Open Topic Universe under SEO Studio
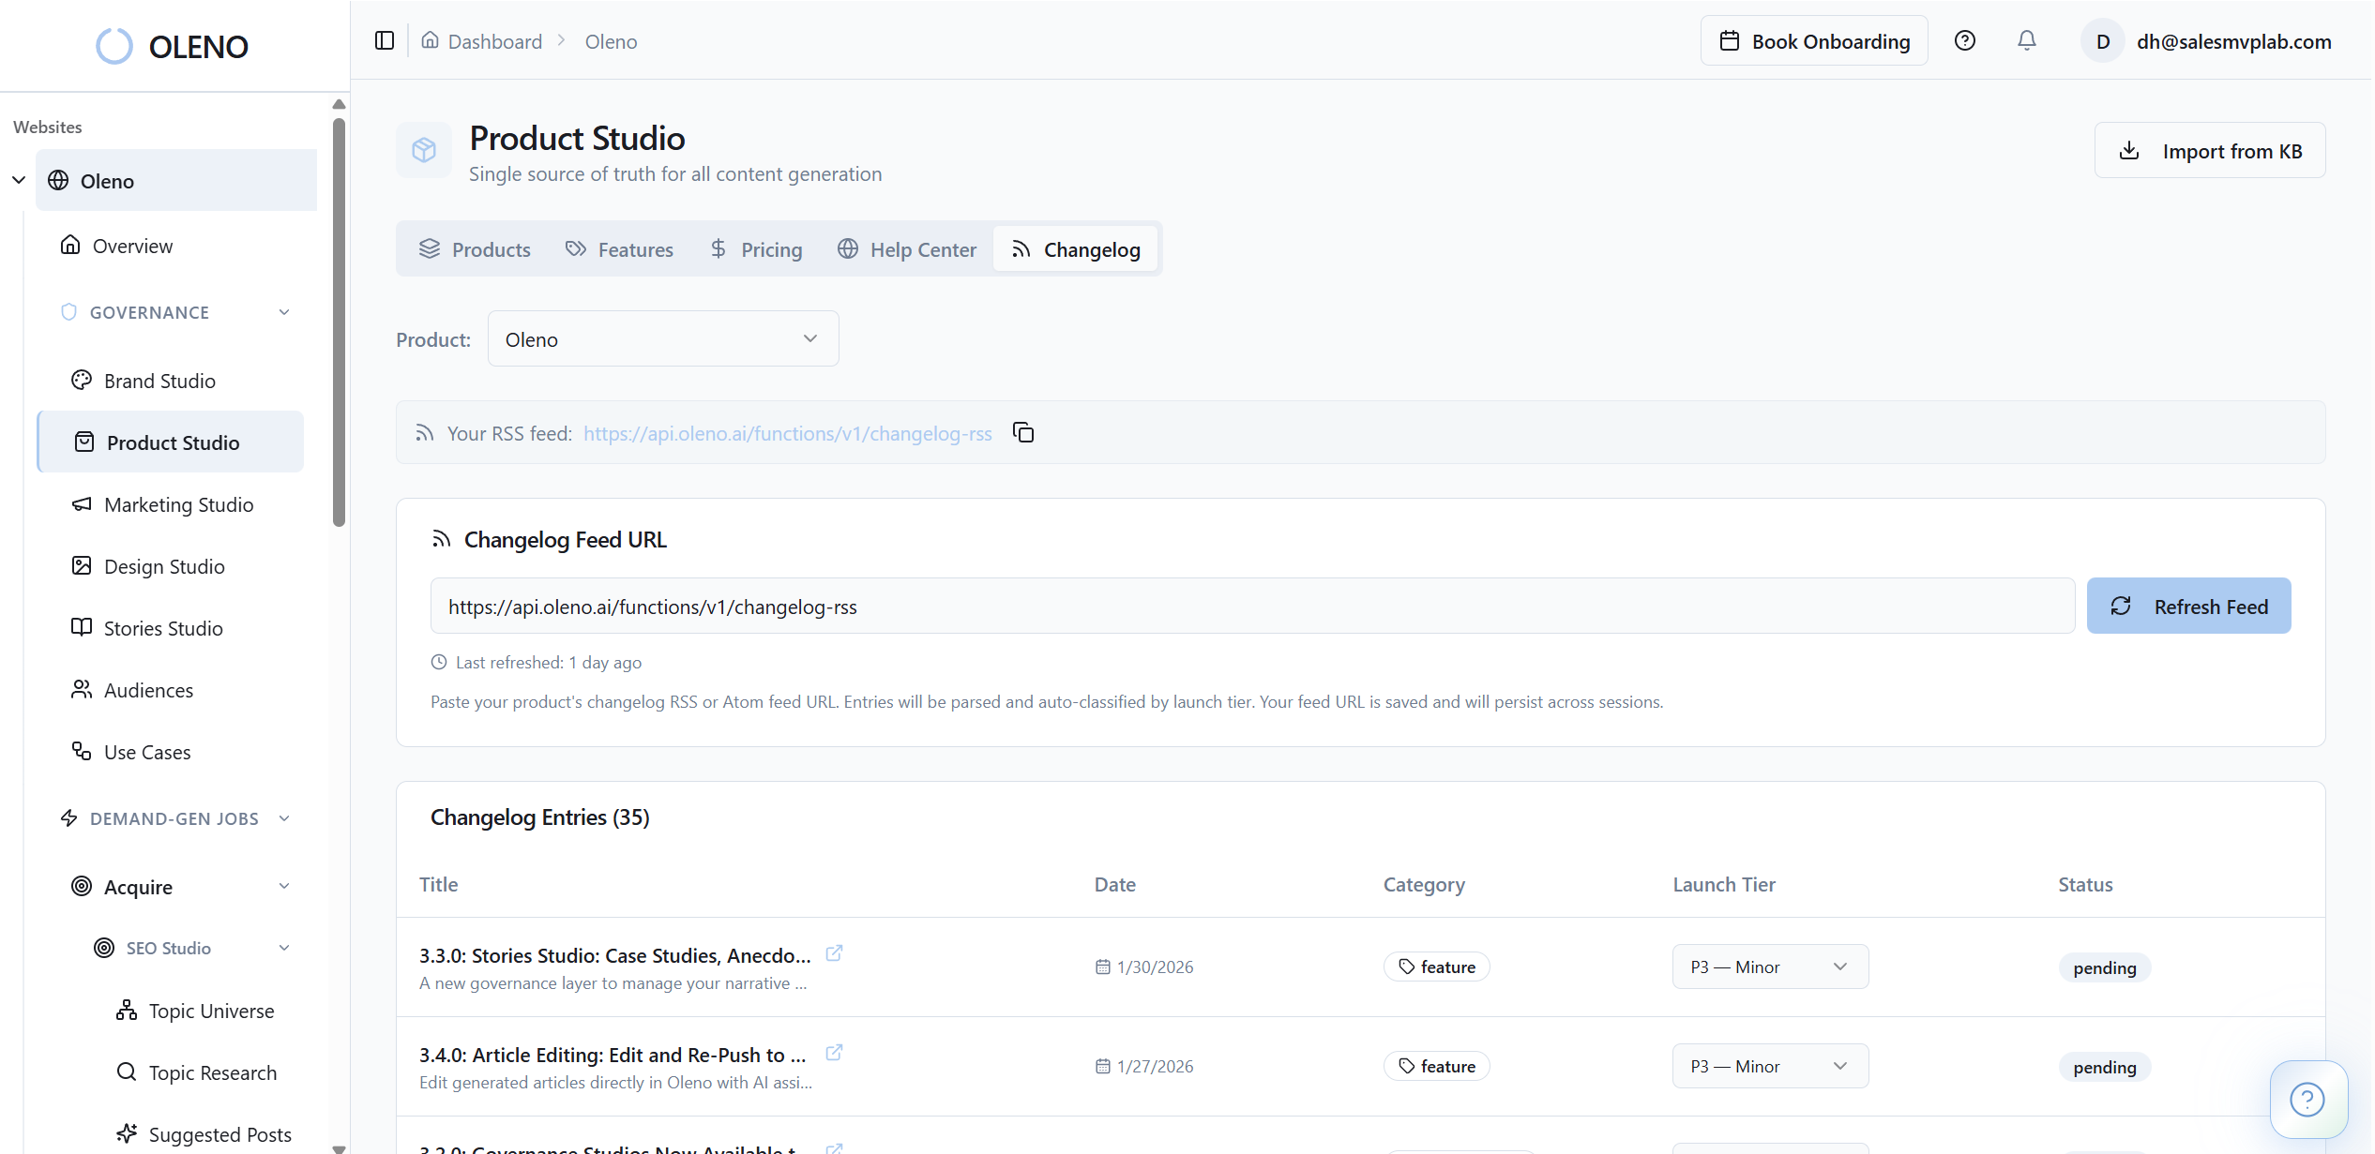This screenshot has width=2375, height=1154. 212,1011
